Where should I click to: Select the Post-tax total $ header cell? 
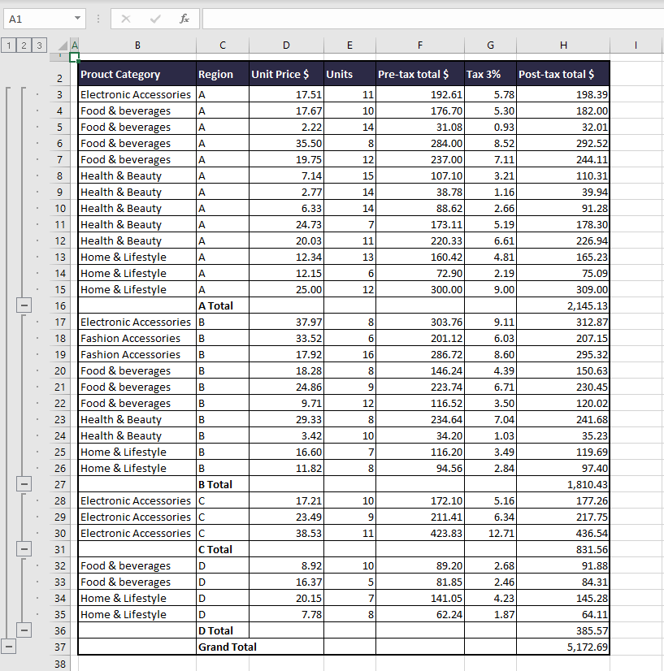563,73
